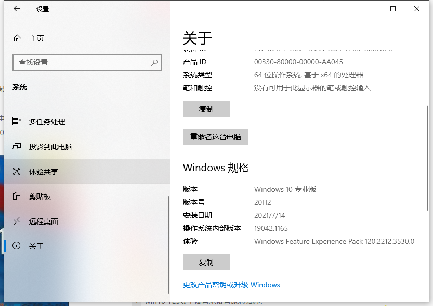
Task: Maximize the 设置 window
Action: point(393,9)
